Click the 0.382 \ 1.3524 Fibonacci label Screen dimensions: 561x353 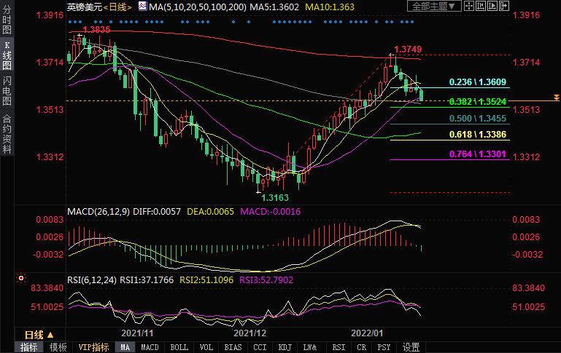478,102
